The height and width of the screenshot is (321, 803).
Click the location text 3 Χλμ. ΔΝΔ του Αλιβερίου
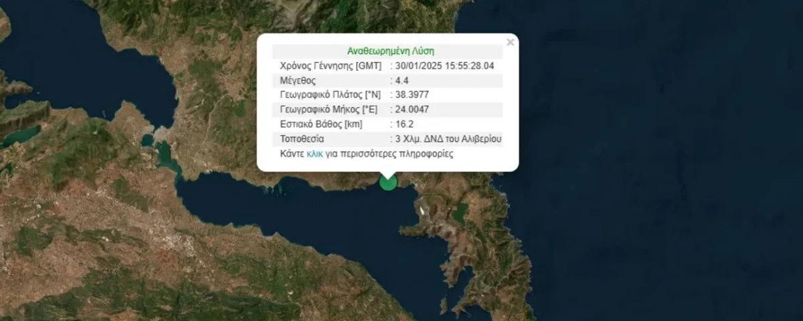click(x=446, y=140)
